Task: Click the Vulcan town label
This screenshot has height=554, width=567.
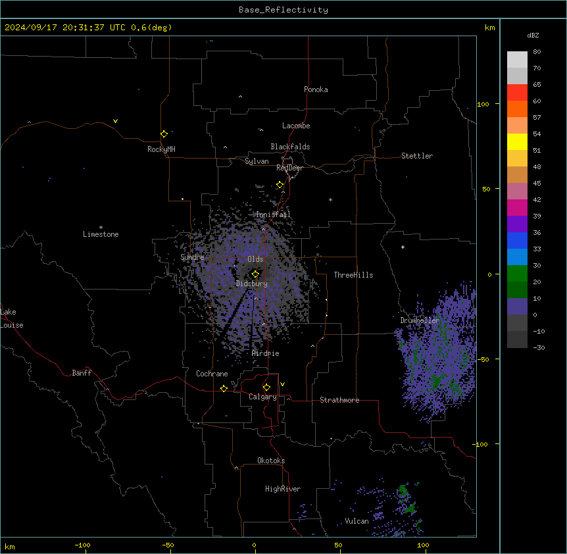Action: point(357,521)
